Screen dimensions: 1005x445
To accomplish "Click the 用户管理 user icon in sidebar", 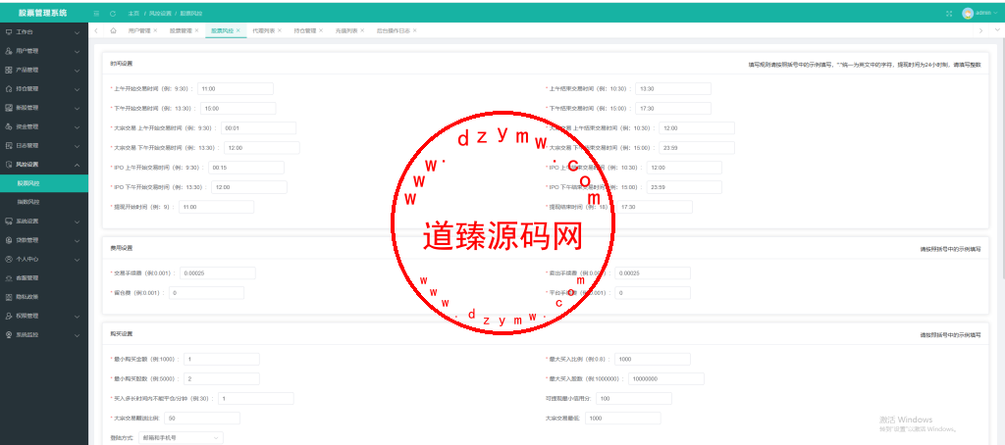I will [x=8, y=51].
